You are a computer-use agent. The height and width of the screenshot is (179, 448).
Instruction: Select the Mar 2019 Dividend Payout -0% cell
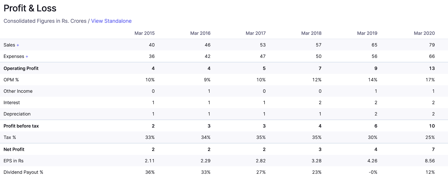373,172
